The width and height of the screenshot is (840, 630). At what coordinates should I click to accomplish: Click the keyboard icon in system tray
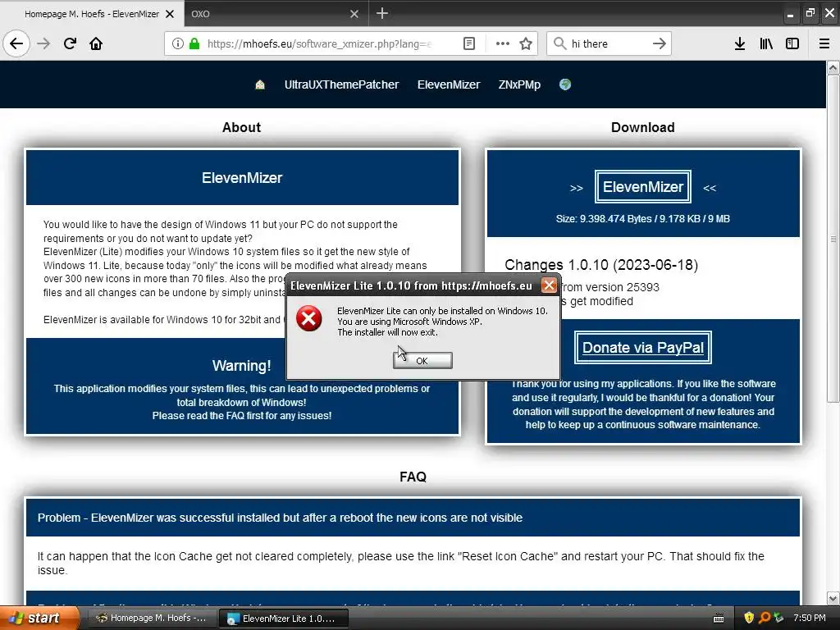coord(719,619)
